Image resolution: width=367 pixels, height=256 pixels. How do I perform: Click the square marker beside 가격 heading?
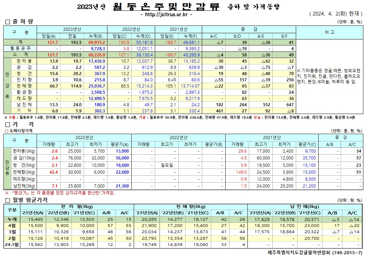tap(8, 124)
